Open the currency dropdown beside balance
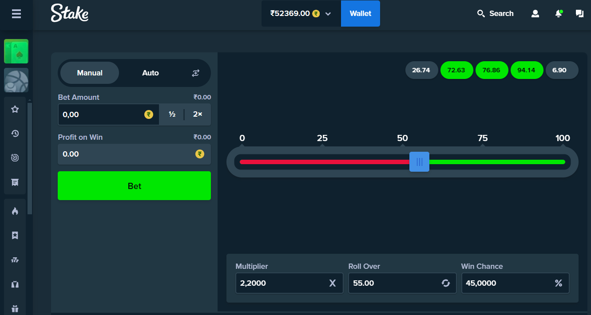Screen dimensions: 591x315 coord(328,14)
